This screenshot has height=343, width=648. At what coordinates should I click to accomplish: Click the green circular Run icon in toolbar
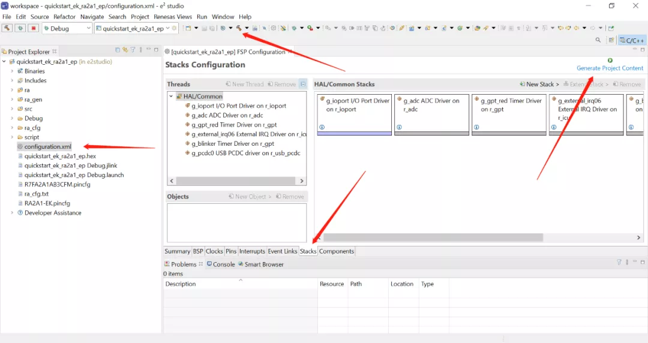460,28
